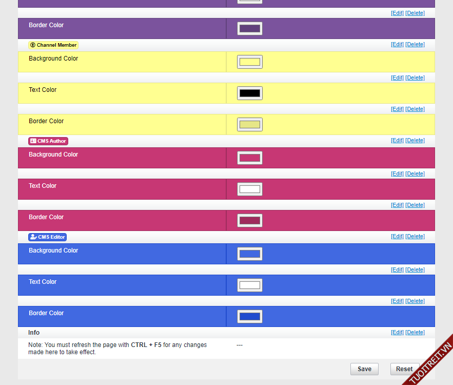The image size is (453, 385).
Task: Open the black Text Color swatch
Action: tap(250, 93)
